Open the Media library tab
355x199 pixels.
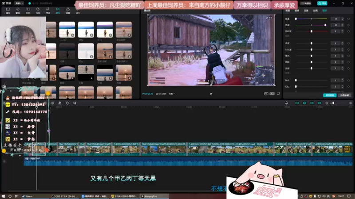click(x=8, y=10)
